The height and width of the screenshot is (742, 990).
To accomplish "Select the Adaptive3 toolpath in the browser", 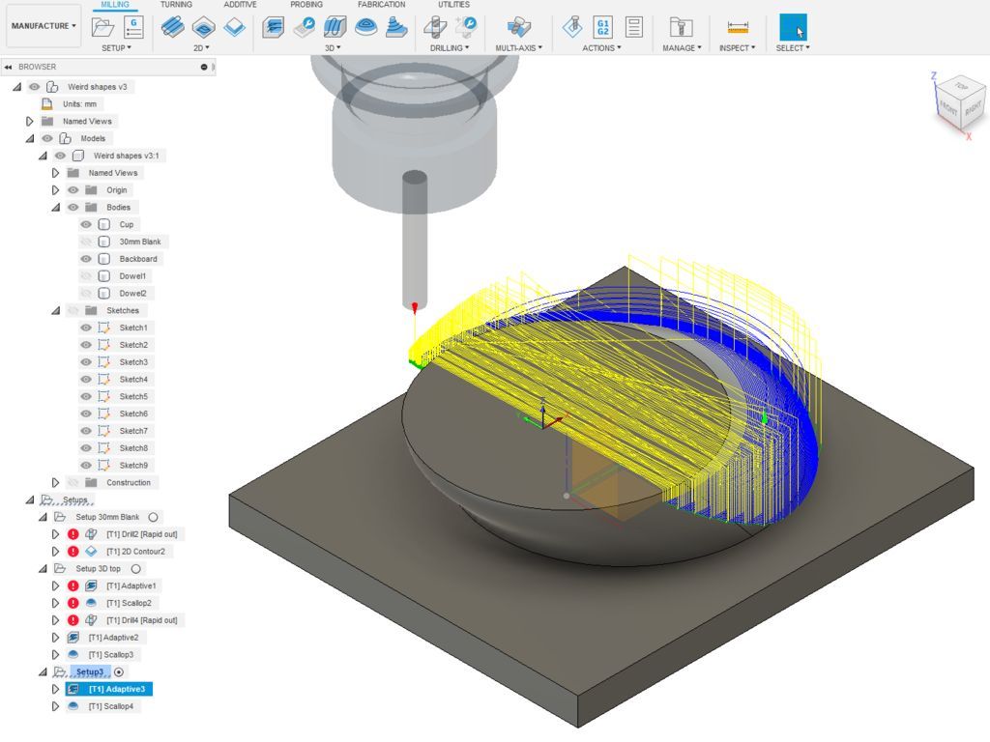I will tap(118, 689).
